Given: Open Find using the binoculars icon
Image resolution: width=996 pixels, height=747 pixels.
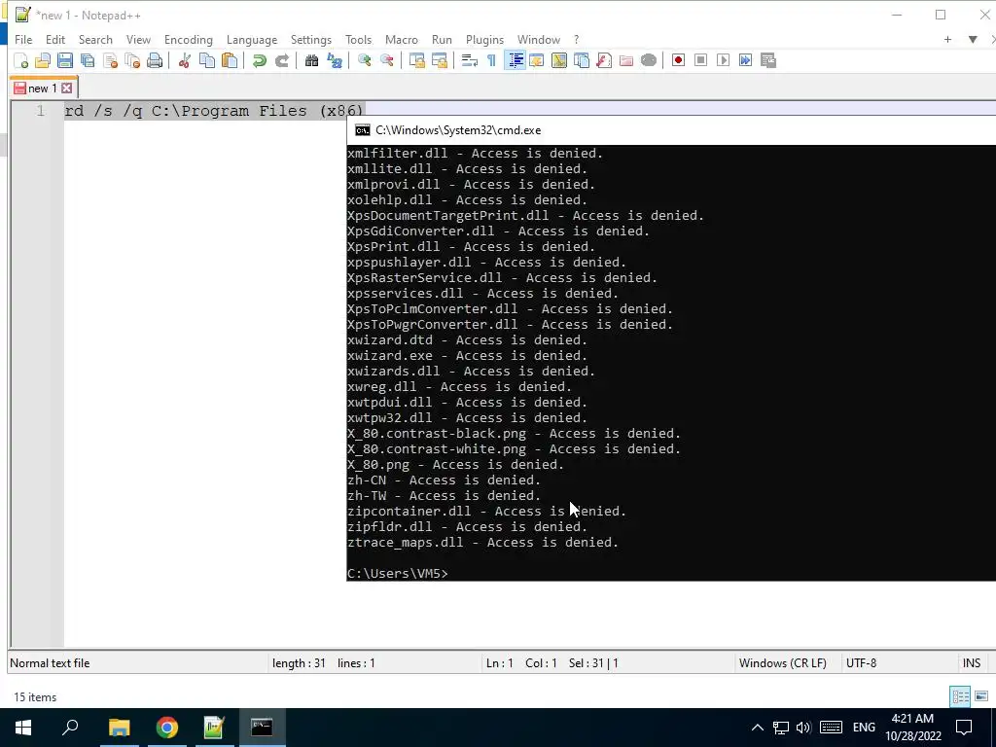Looking at the screenshot, I should [311, 60].
